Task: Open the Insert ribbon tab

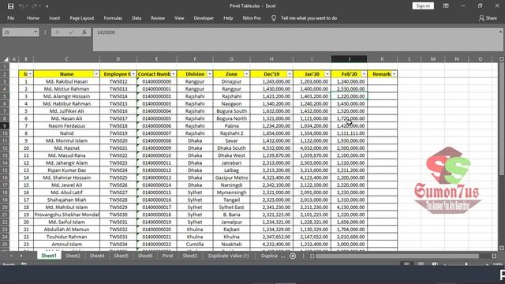Action: pos(54,18)
